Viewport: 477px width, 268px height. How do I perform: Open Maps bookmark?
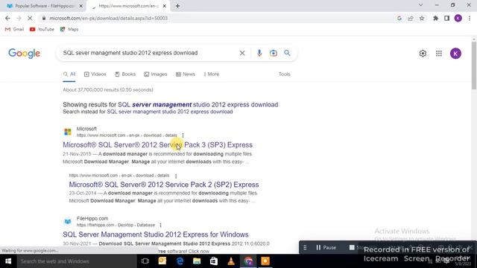coord(69,29)
